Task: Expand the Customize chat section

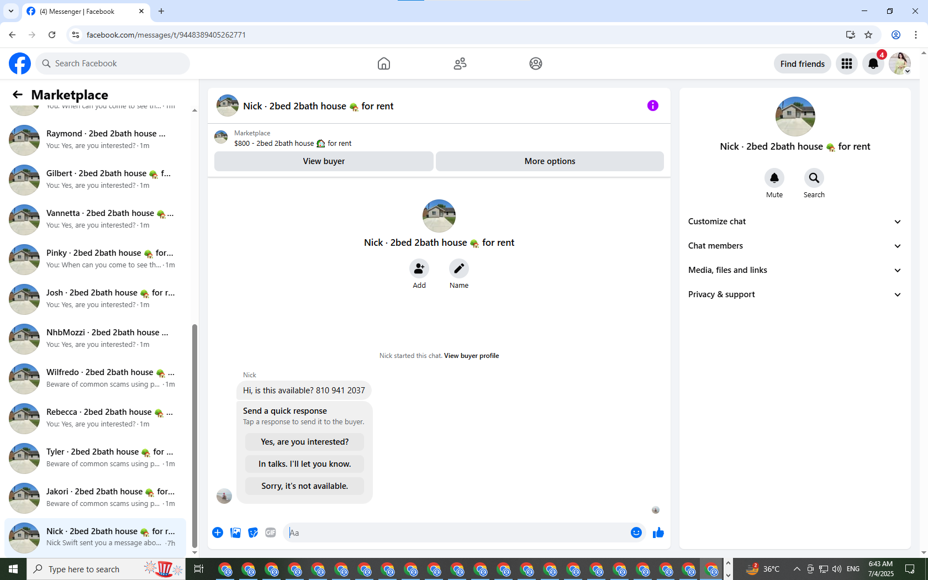Action: pos(795,222)
